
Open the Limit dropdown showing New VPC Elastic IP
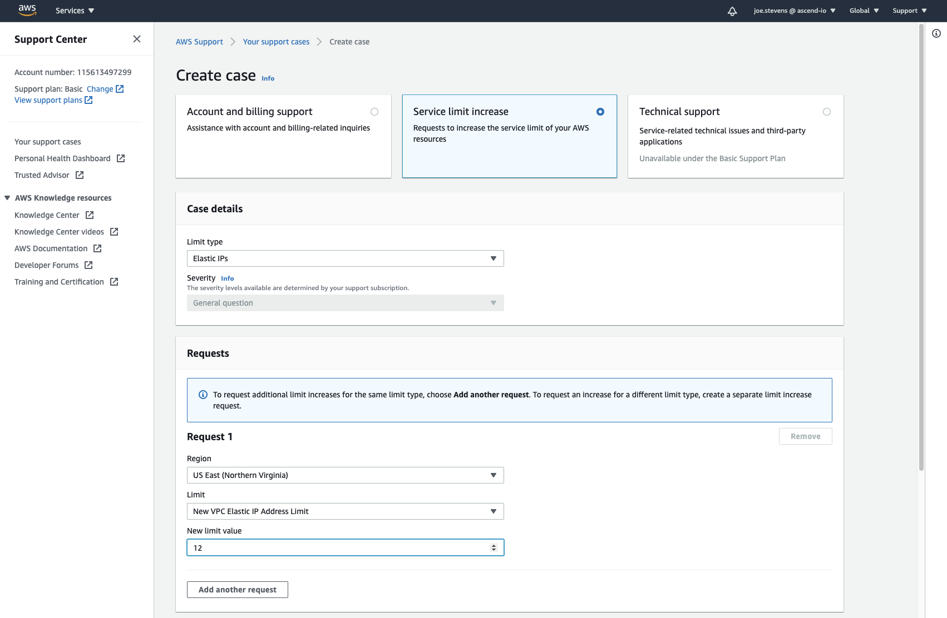click(346, 511)
